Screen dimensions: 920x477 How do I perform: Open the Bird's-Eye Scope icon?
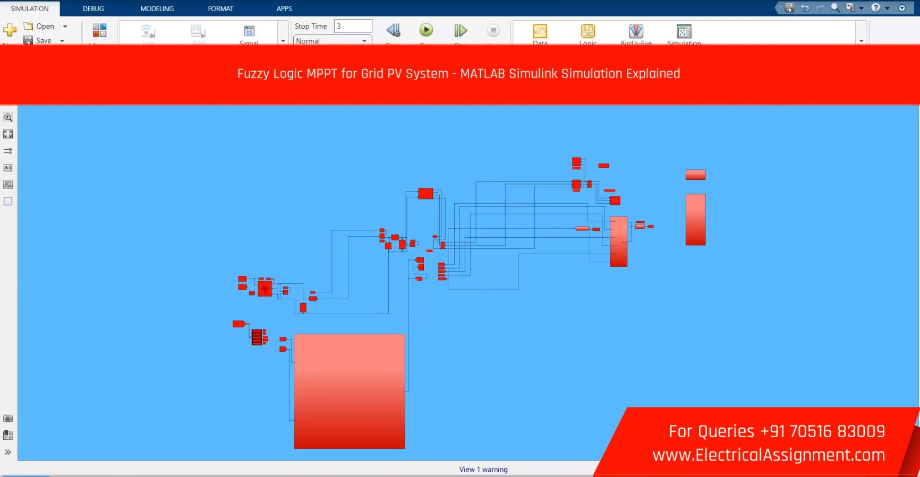tap(636, 31)
